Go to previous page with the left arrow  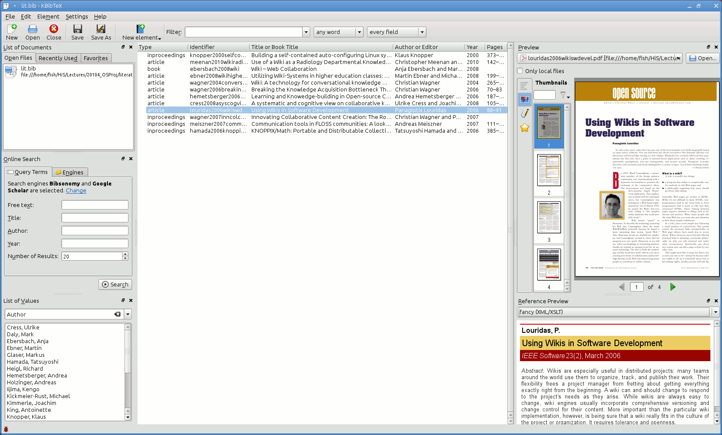[x=622, y=287]
